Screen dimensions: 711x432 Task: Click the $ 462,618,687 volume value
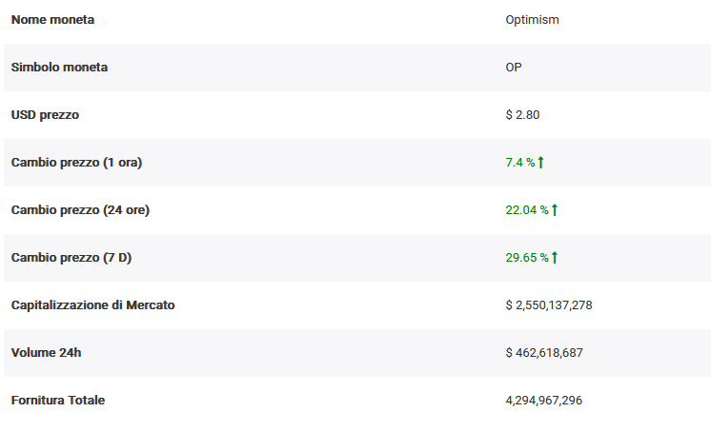coord(544,353)
